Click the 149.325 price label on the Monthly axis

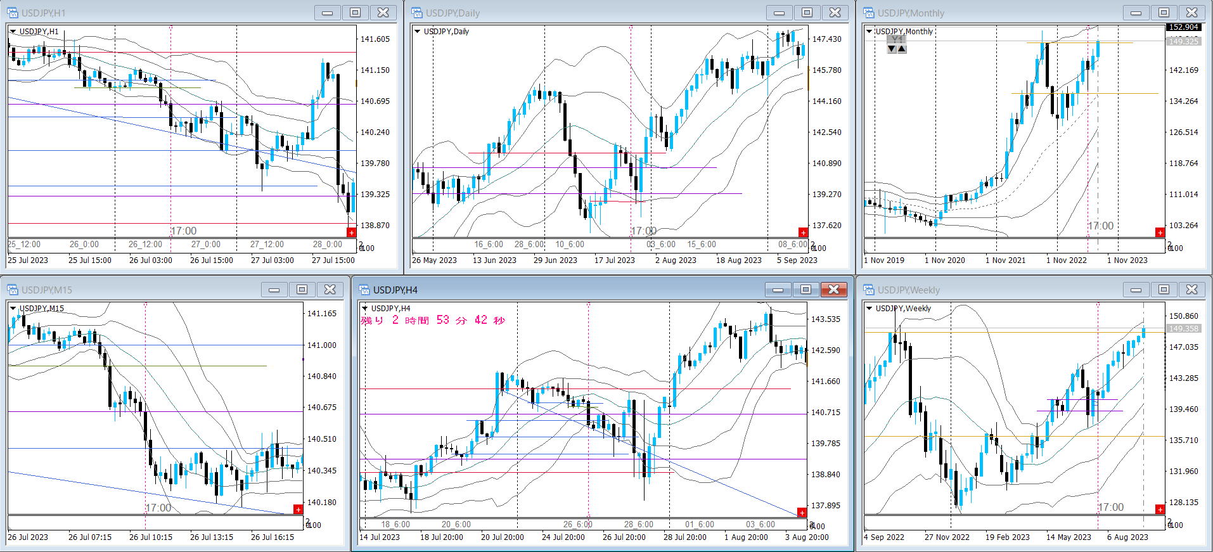click(1183, 41)
